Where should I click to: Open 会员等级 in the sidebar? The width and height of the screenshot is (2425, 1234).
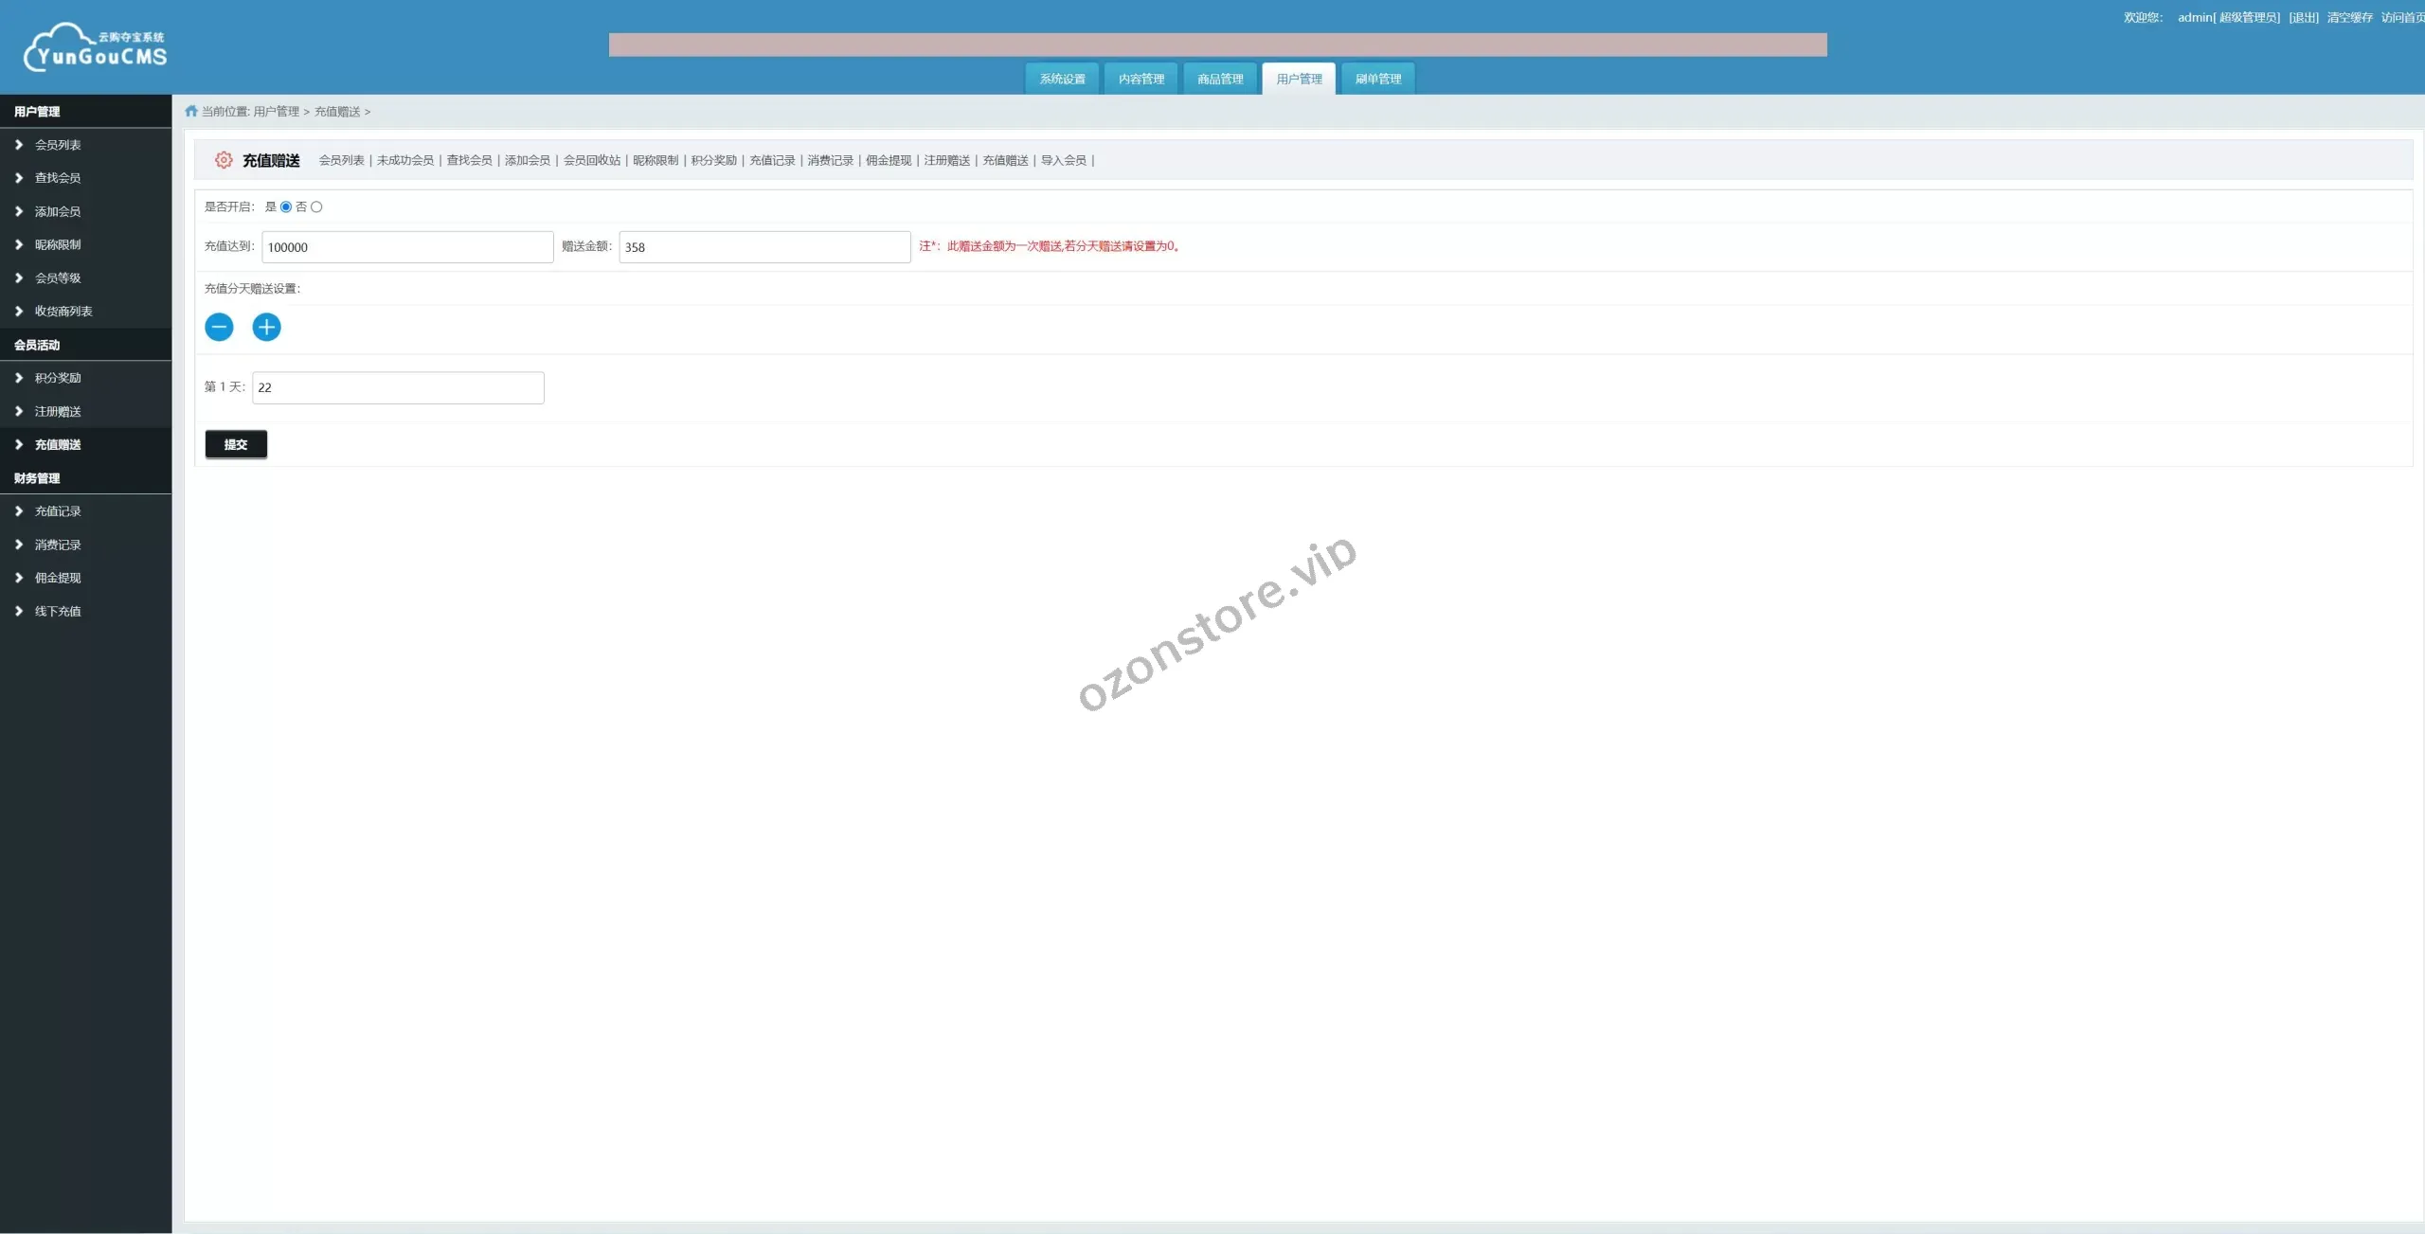pos(58,277)
